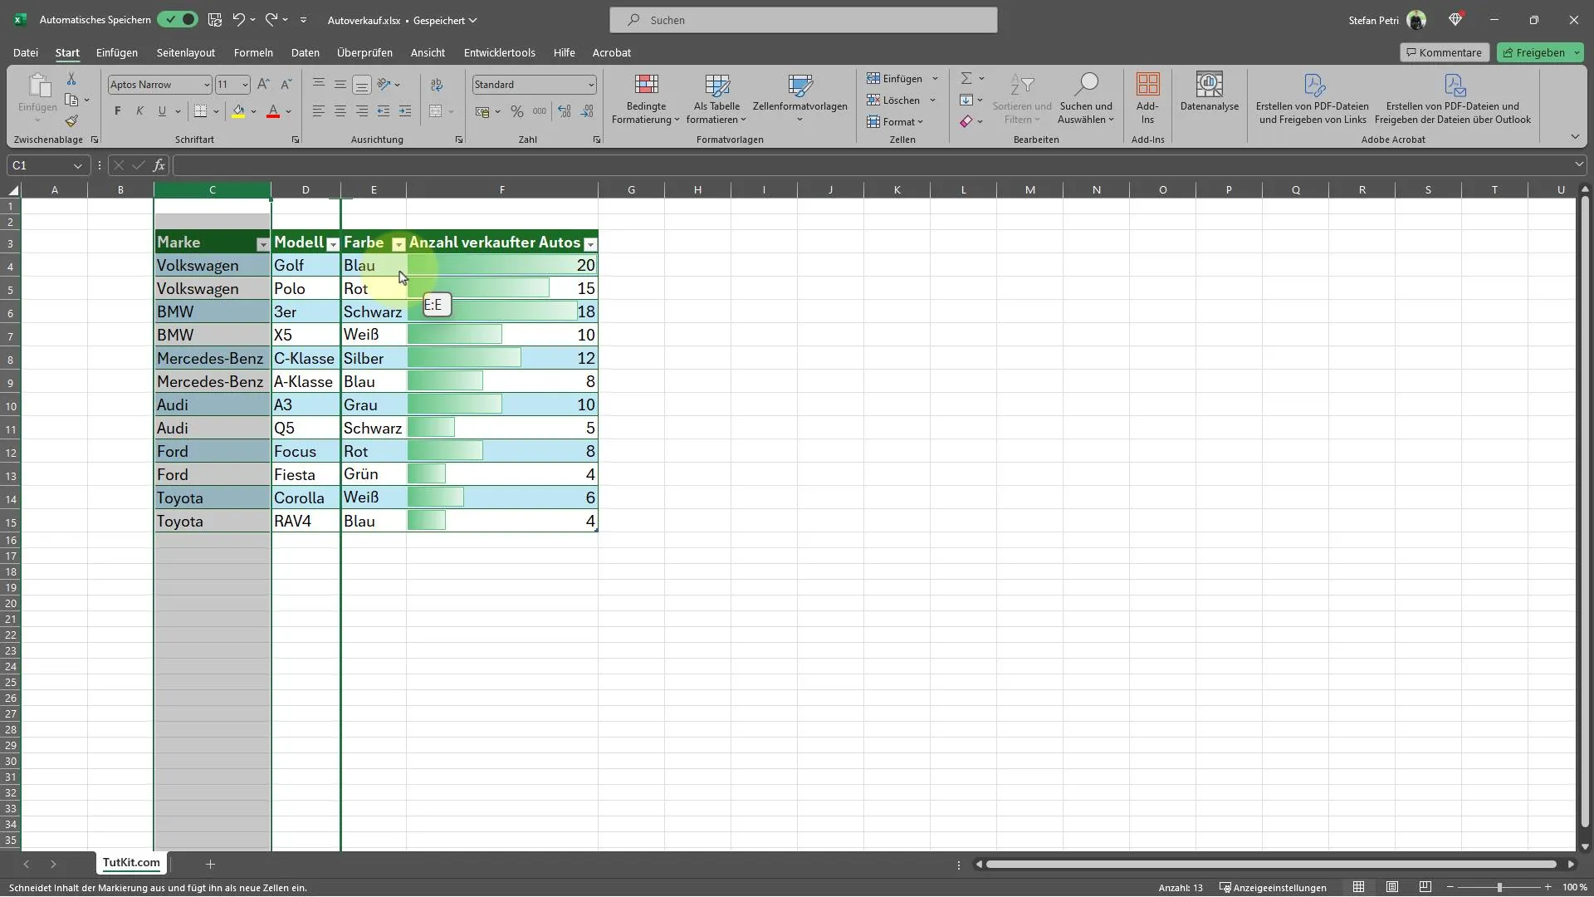Click the Kommentare button top right
This screenshot has width=1594, height=897.
tap(1444, 51)
